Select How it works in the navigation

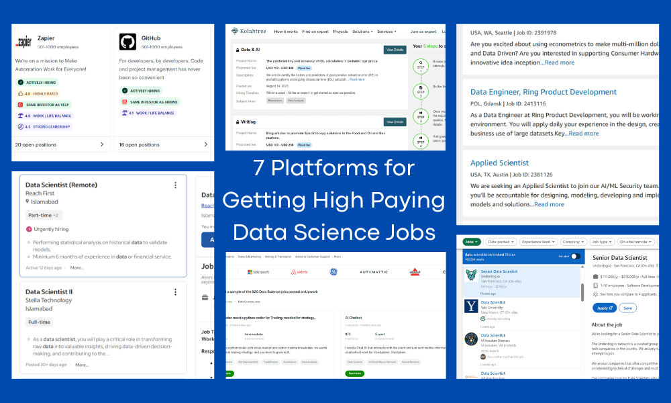286,32
